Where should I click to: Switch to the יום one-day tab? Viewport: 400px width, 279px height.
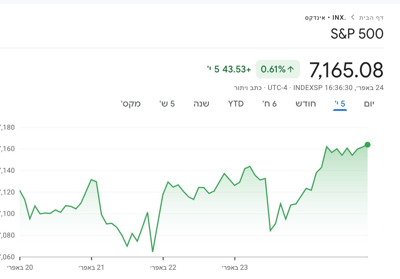(x=369, y=104)
